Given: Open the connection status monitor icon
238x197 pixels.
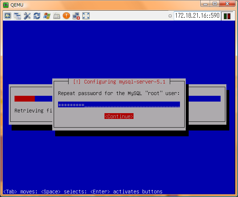Looking at the screenshot, I should click(x=8, y=16).
